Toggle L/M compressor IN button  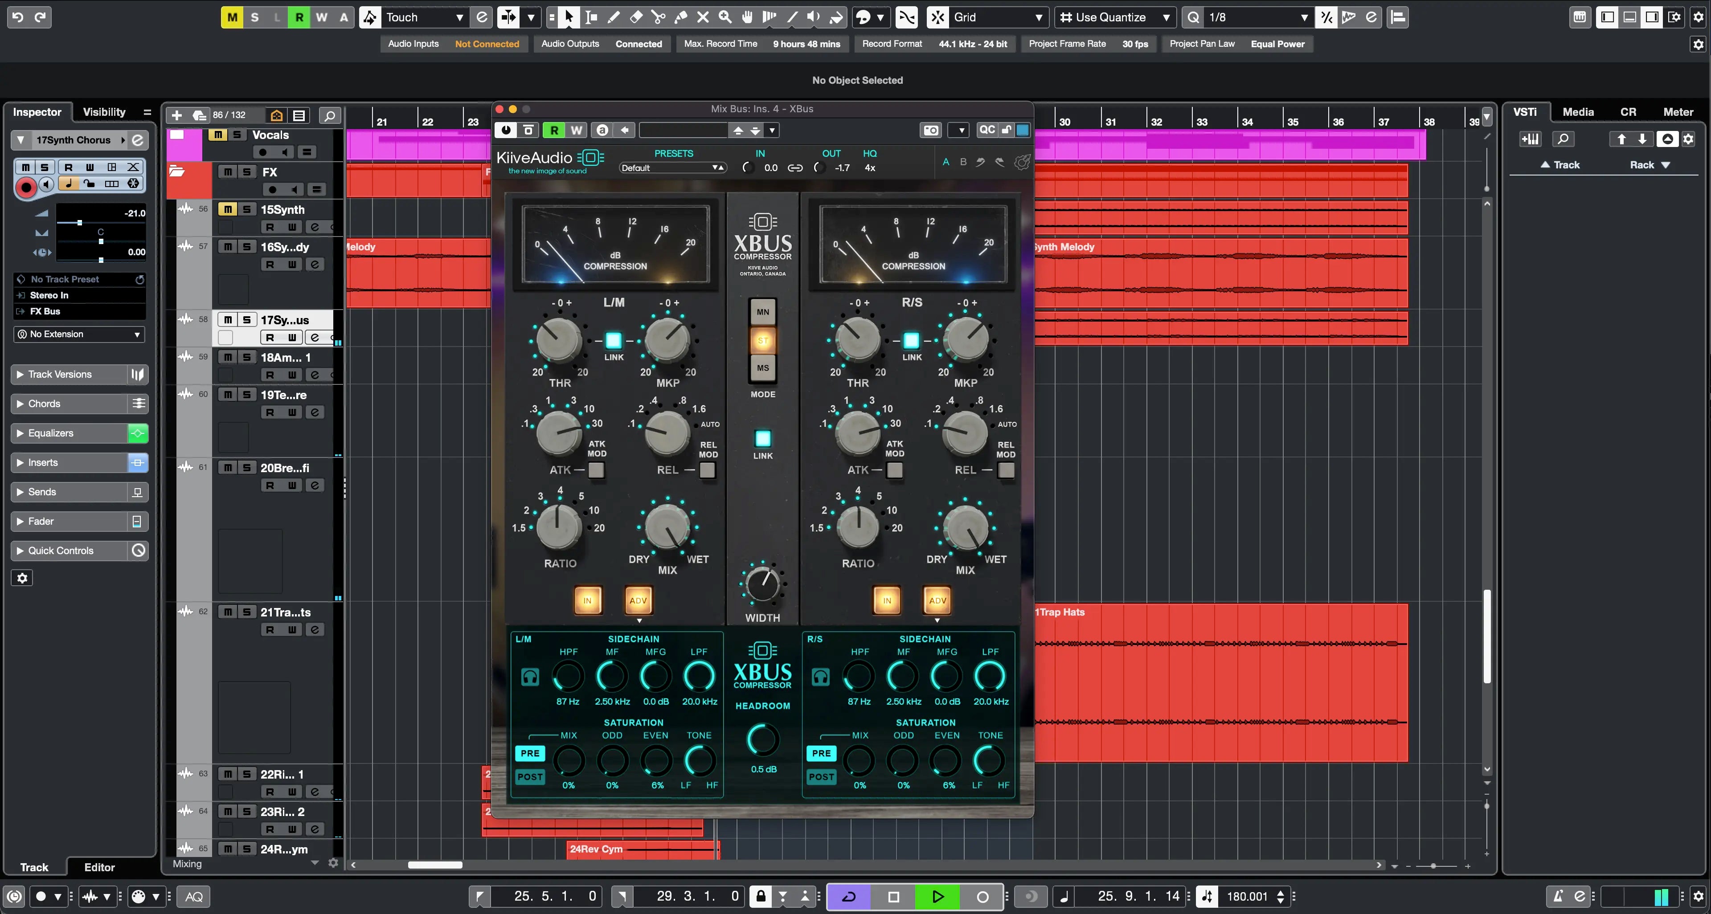pyautogui.click(x=587, y=600)
